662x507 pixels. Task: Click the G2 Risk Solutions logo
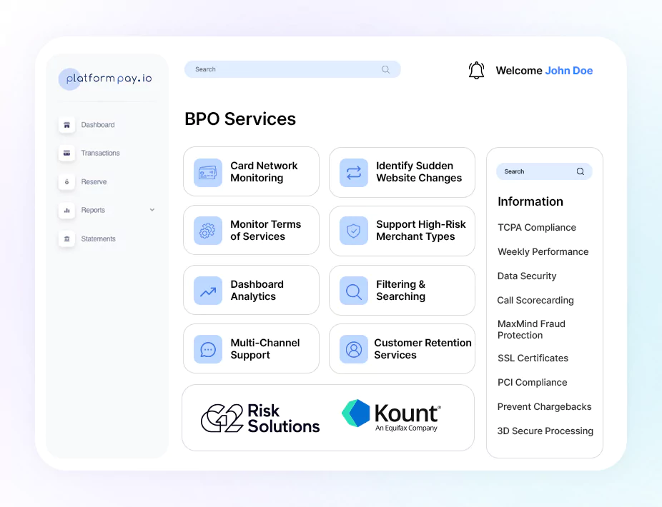(x=260, y=418)
